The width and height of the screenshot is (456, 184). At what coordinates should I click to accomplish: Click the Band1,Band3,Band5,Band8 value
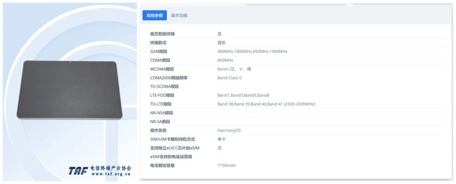pyautogui.click(x=244, y=95)
